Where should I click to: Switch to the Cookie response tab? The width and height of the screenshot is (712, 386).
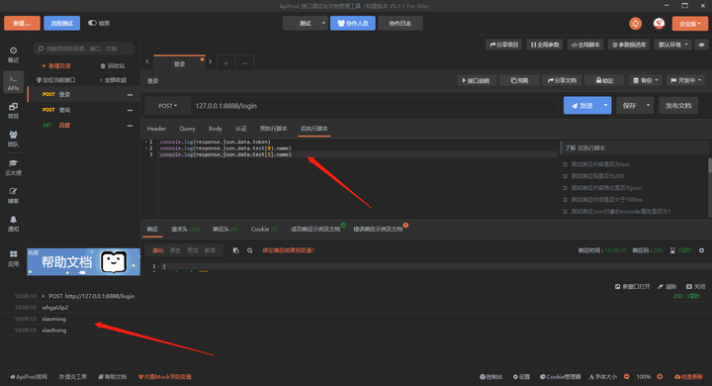tap(264, 230)
